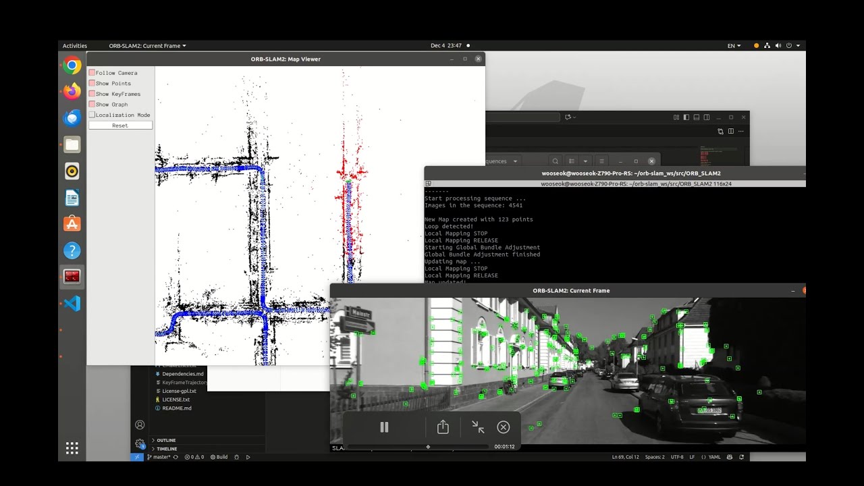Exit full screen using the shrink arrows icon
The image size is (864, 486).
coord(478,427)
